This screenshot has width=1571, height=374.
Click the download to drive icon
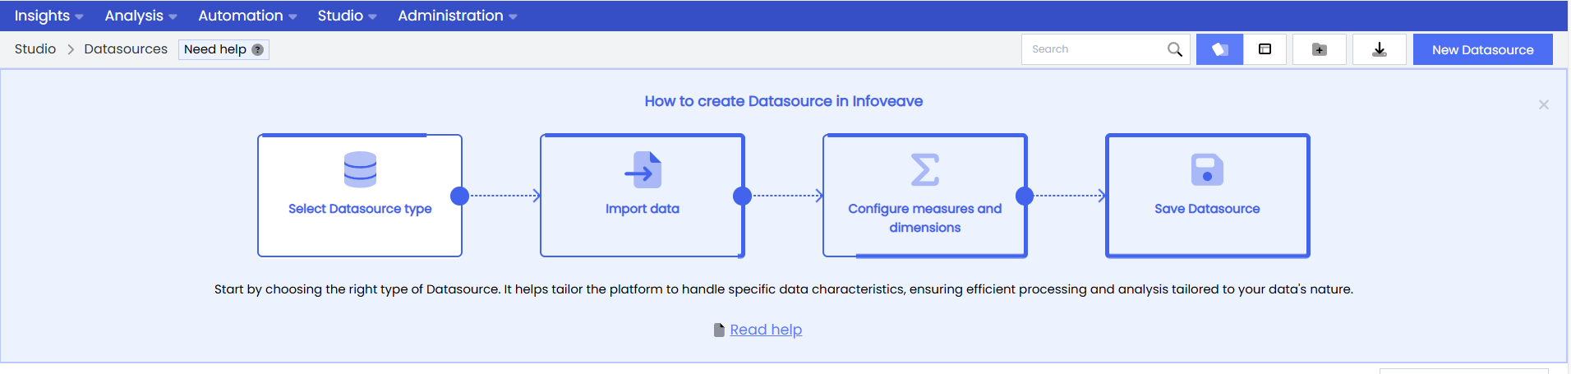(1380, 49)
